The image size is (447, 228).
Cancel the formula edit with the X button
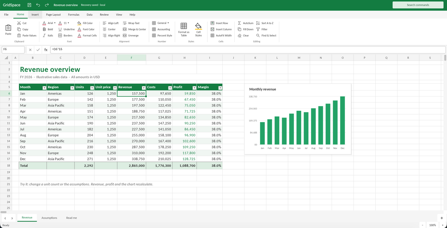coord(30,49)
